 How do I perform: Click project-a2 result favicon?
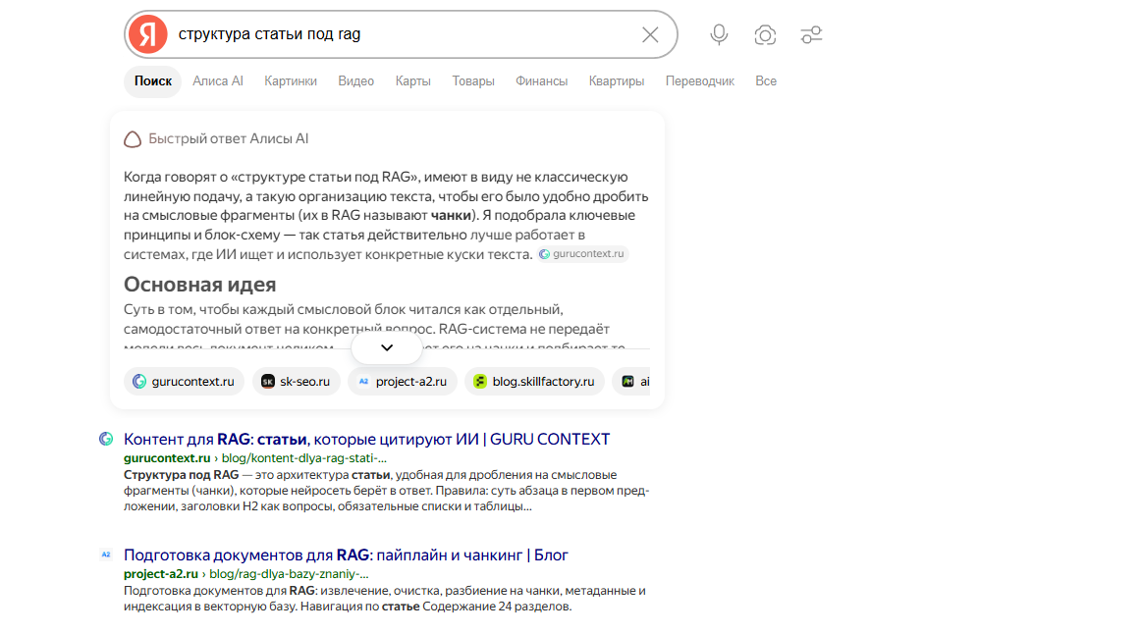click(106, 555)
